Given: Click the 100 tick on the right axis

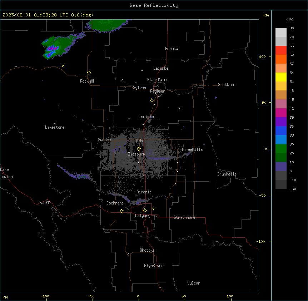Looking at the screenshot, I should pyautogui.click(x=262, y=56).
